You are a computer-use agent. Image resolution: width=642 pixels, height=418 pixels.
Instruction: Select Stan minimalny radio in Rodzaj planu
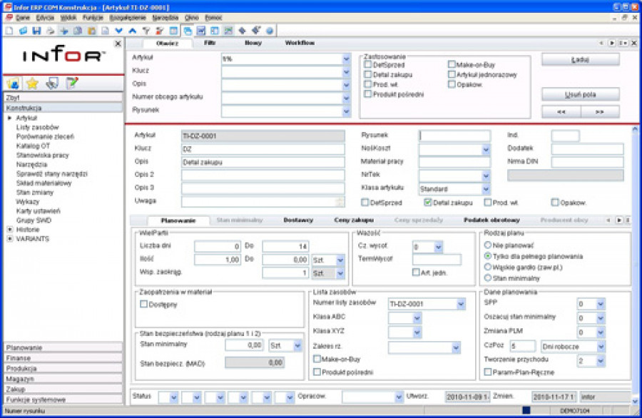point(487,278)
